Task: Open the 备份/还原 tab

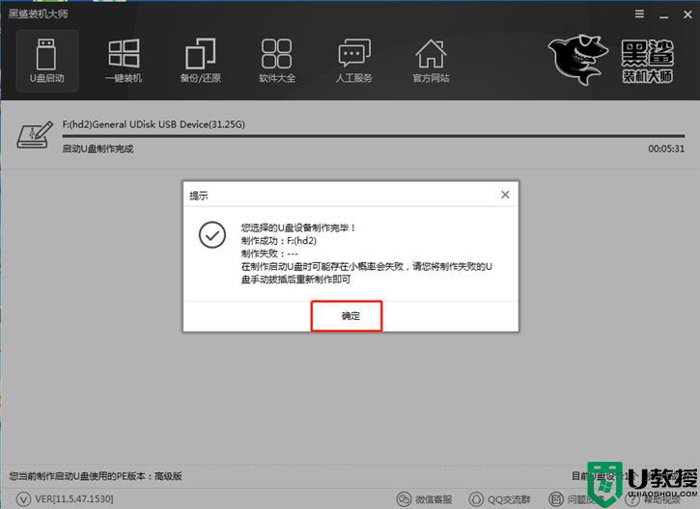Action: tap(201, 61)
